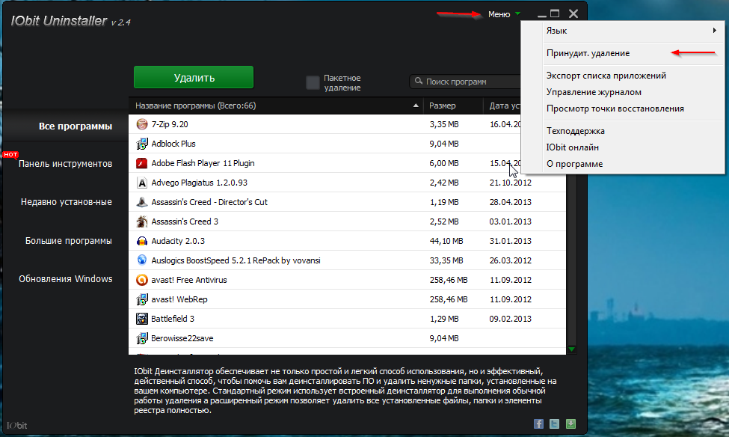Click the 7-Zip 9.20 program icon
Image resolution: width=729 pixels, height=437 pixels.
coord(142,124)
